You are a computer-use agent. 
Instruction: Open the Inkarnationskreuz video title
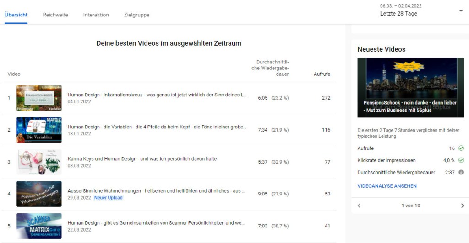tap(157, 95)
